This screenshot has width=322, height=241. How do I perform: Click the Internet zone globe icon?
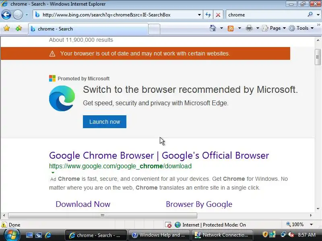coord(178,225)
